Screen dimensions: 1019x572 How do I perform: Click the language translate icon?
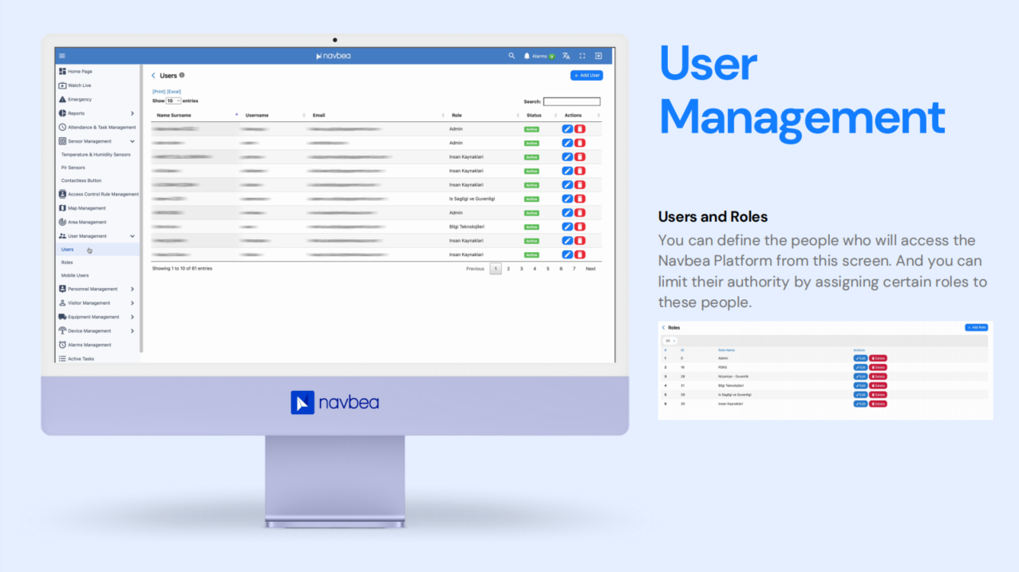[x=566, y=56]
